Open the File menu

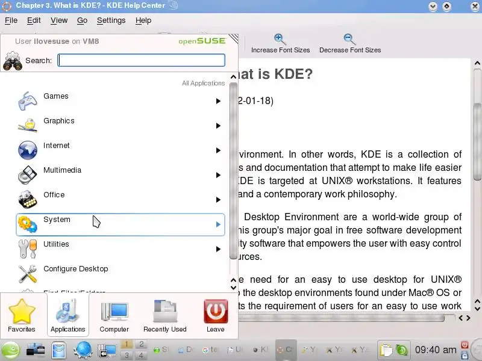pyautogui.click(x=11, y=20)
